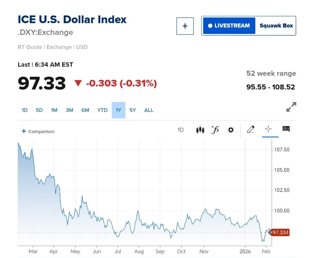
Task: Select the pencil drawing tool
Action: (251, 129)
